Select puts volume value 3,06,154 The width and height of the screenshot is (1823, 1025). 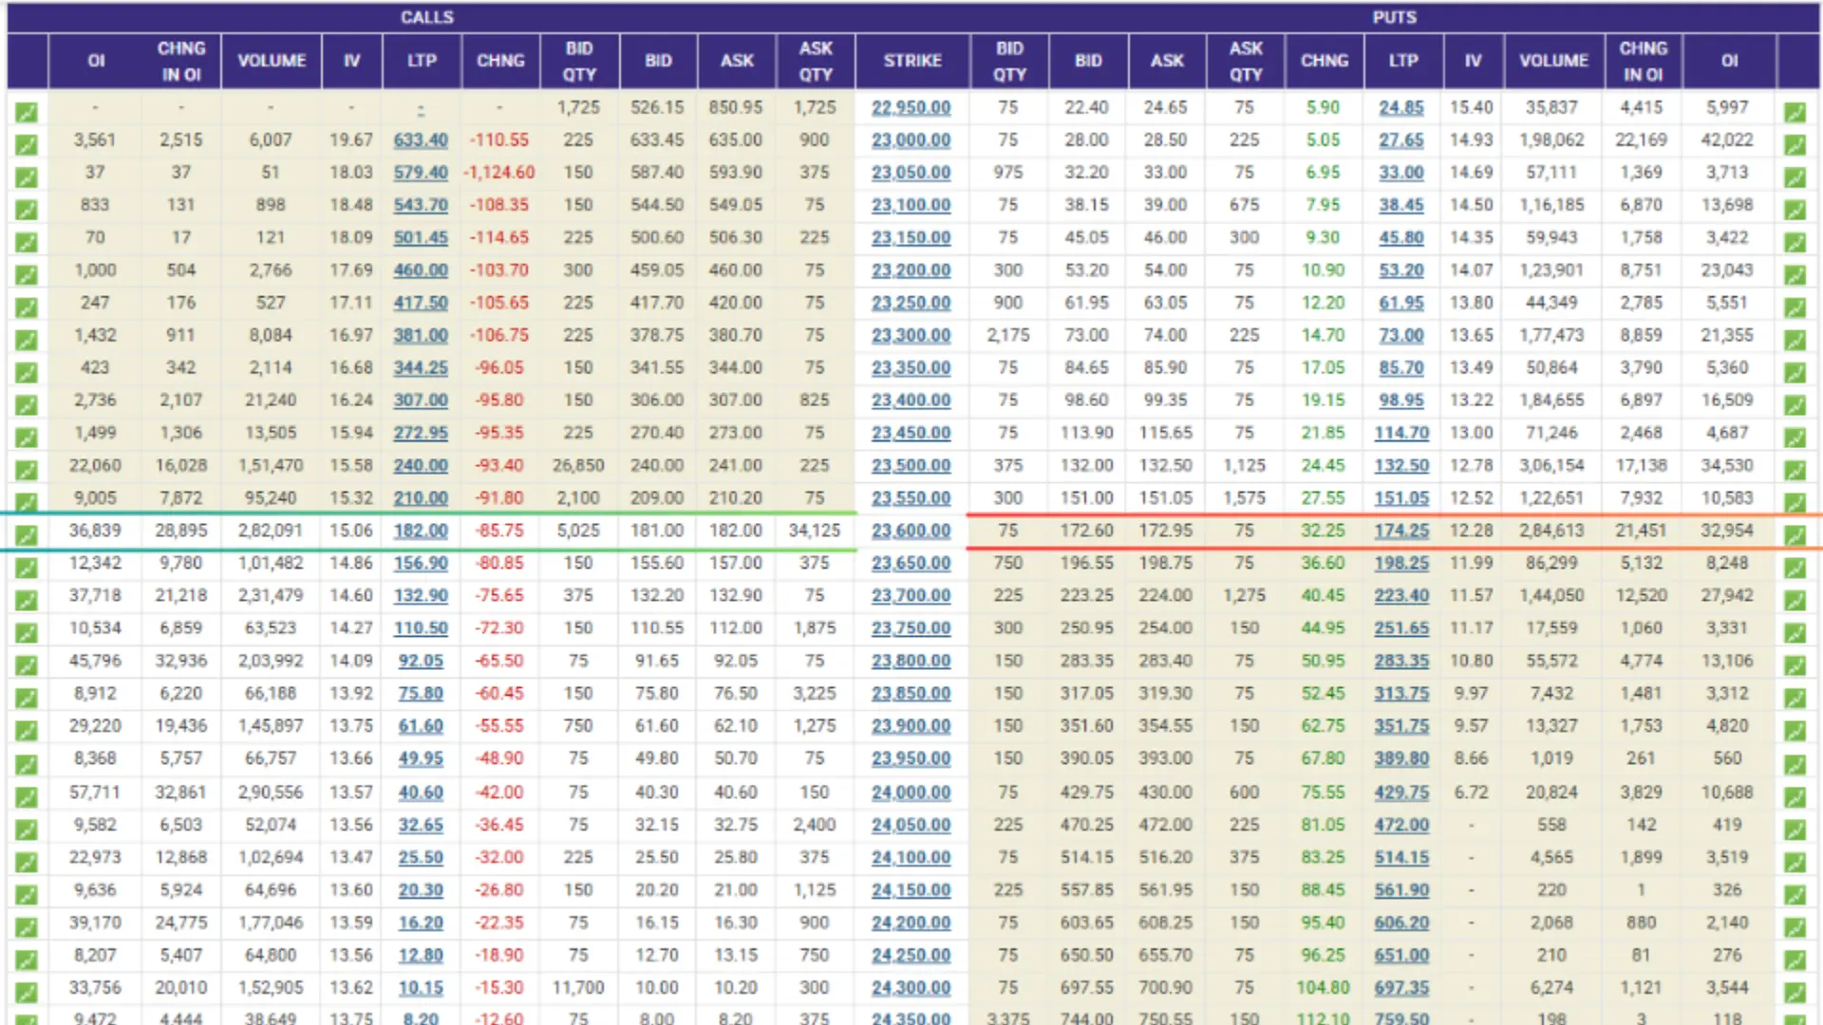(x=1551, y=465)
